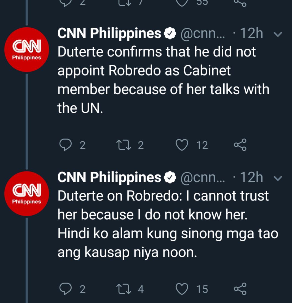292x303 pixels.
Task: Reply to the 'I cannot trust her' tweet
Action: coord(65,289)
